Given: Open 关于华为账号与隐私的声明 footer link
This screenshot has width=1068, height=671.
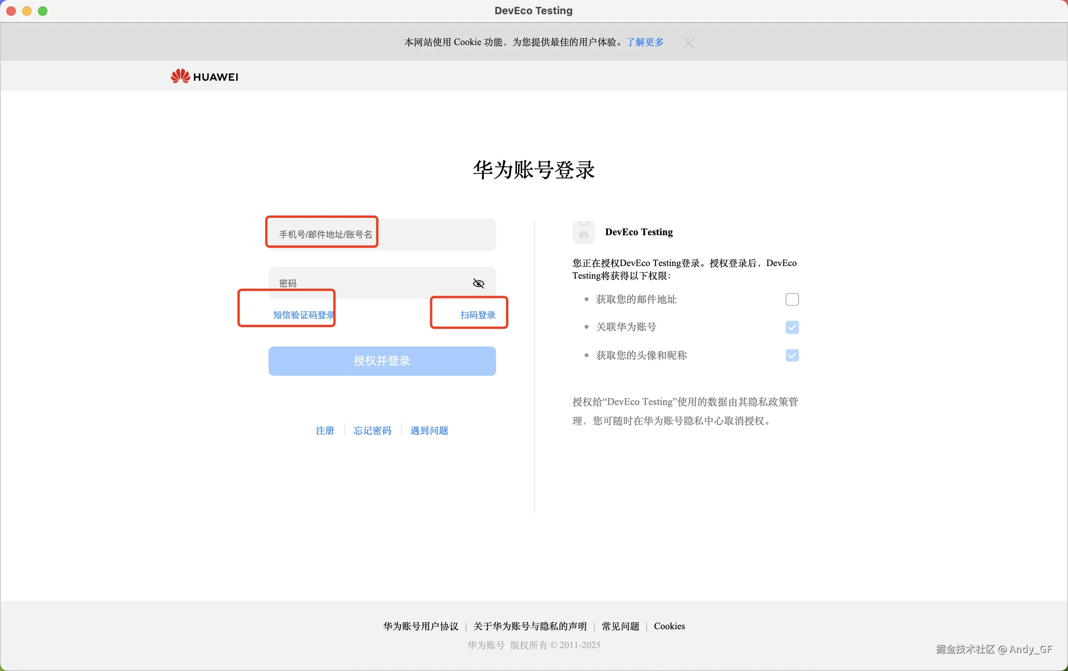Looking at the screenshot, I should tap(530, 626).
